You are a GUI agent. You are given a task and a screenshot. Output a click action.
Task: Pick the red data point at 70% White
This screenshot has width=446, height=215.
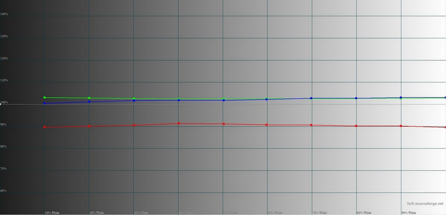pyautogui.click(x=311, y=125)
